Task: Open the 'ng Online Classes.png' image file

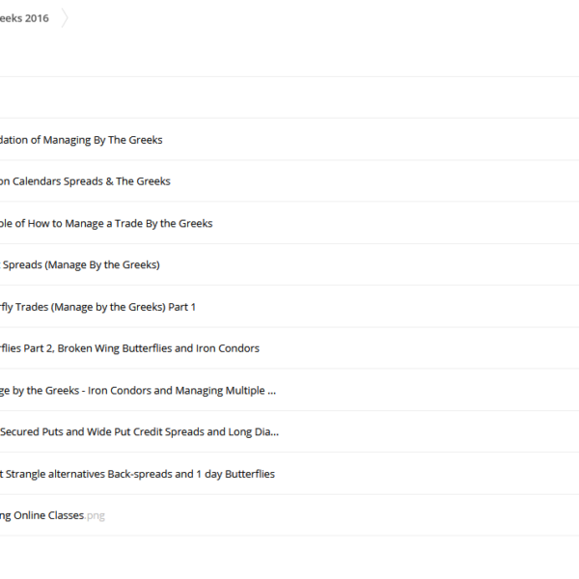Action: pyautogui.click(x=52, y=515)
